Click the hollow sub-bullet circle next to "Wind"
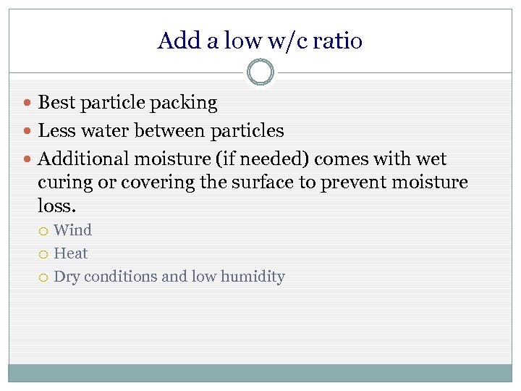Image resolution: width=521 pixels, height=391 pixels. pos(44,231)
